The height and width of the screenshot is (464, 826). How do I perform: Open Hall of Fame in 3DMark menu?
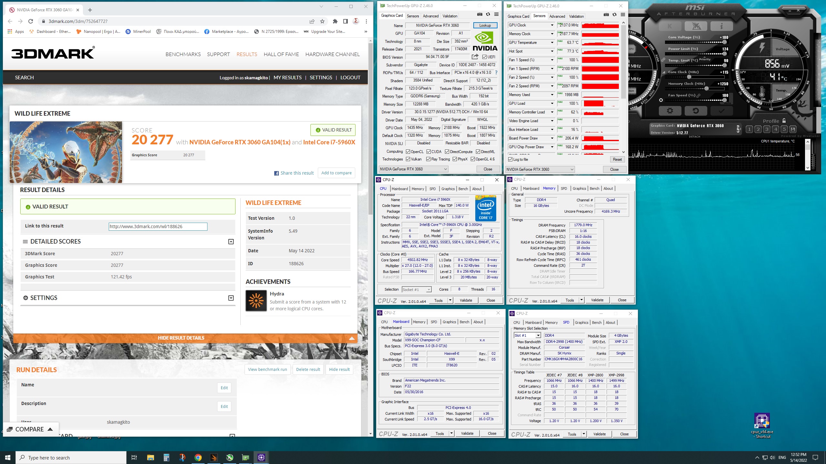tap(281, 54)
